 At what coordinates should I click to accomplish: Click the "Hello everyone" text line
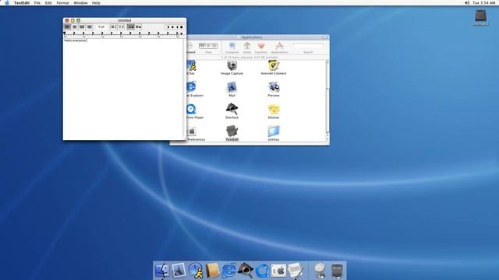[75, 40]
